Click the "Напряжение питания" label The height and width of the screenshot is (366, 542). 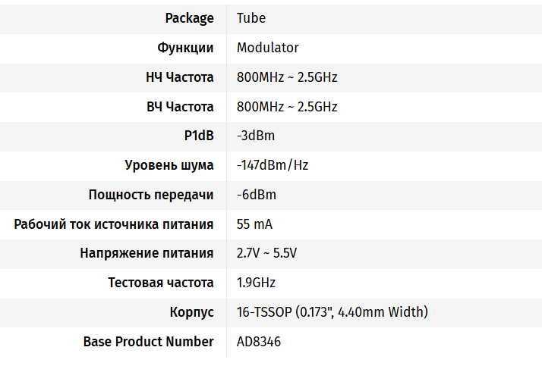(x=147, y=253)
